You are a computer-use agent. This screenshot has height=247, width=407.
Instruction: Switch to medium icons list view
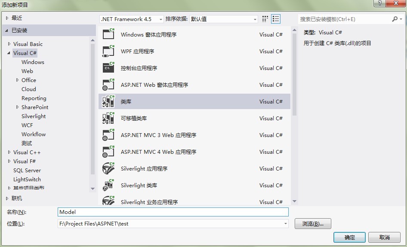[x=276, y=19]
